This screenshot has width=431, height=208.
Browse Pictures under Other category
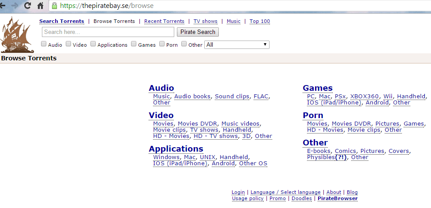372,151
